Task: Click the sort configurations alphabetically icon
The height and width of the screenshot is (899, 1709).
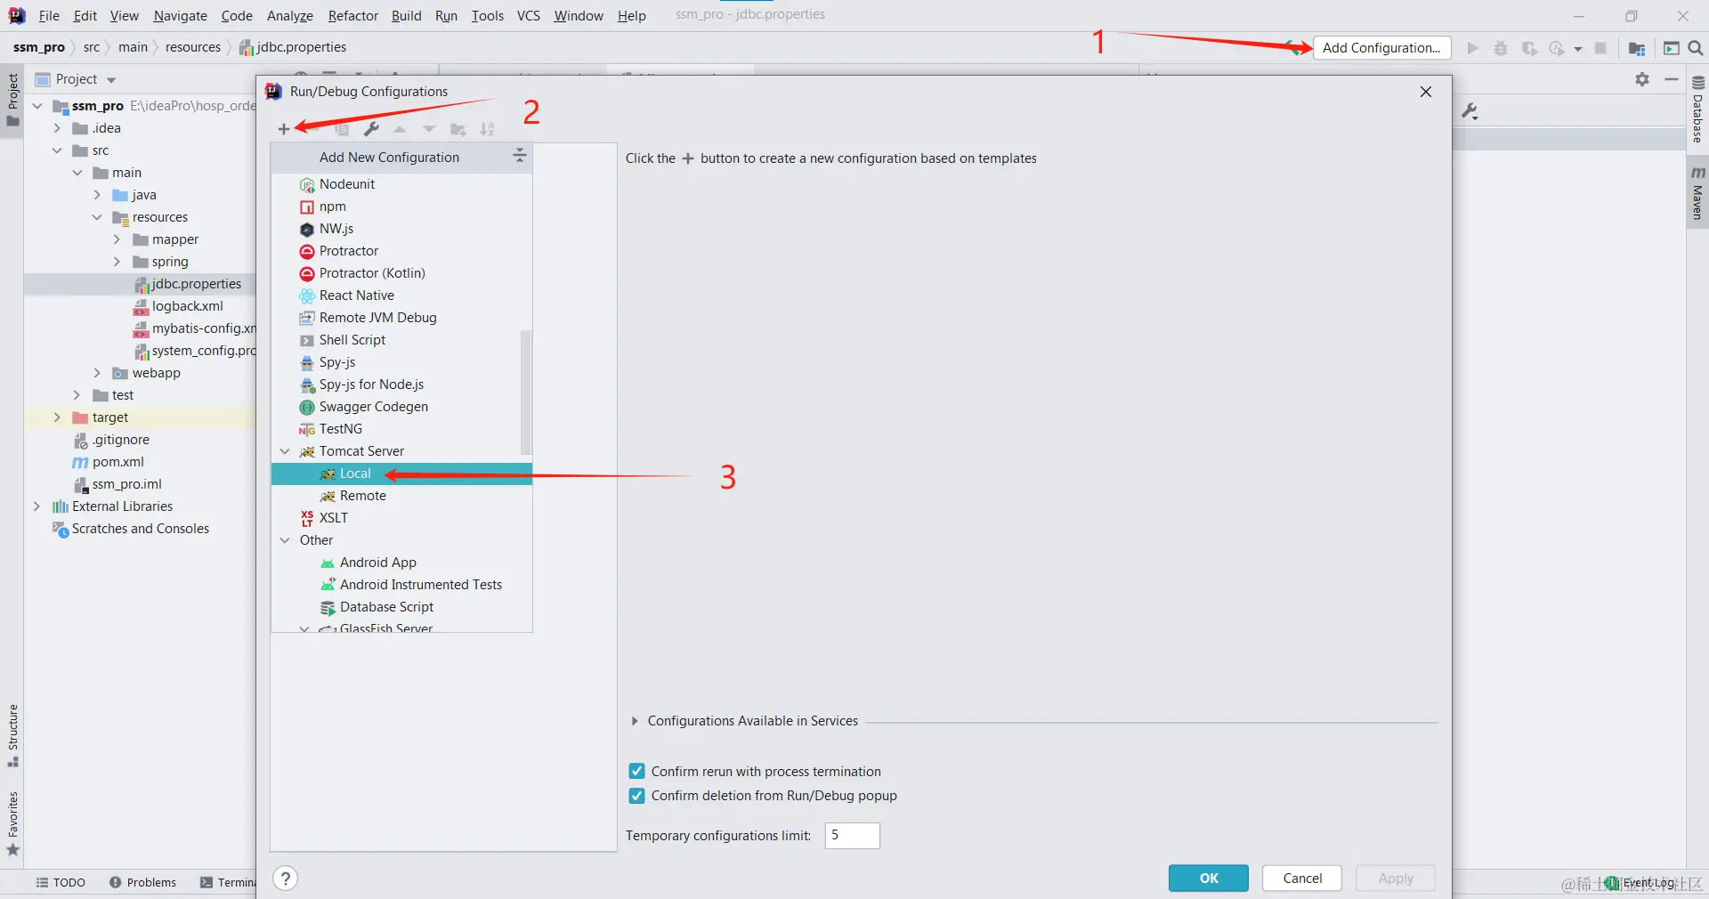Action: coord(487,129)
